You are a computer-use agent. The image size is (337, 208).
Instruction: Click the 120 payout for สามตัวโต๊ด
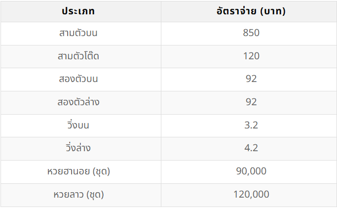(251, 56)
